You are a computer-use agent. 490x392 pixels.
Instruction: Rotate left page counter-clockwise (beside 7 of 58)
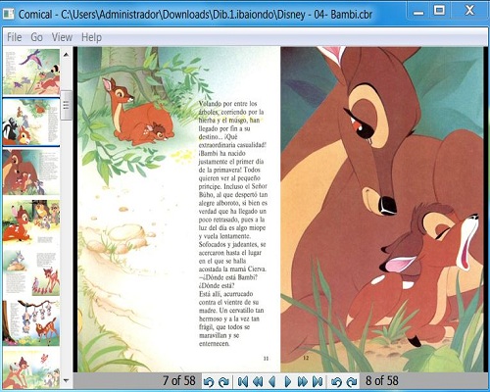click(x=209, y=381)
